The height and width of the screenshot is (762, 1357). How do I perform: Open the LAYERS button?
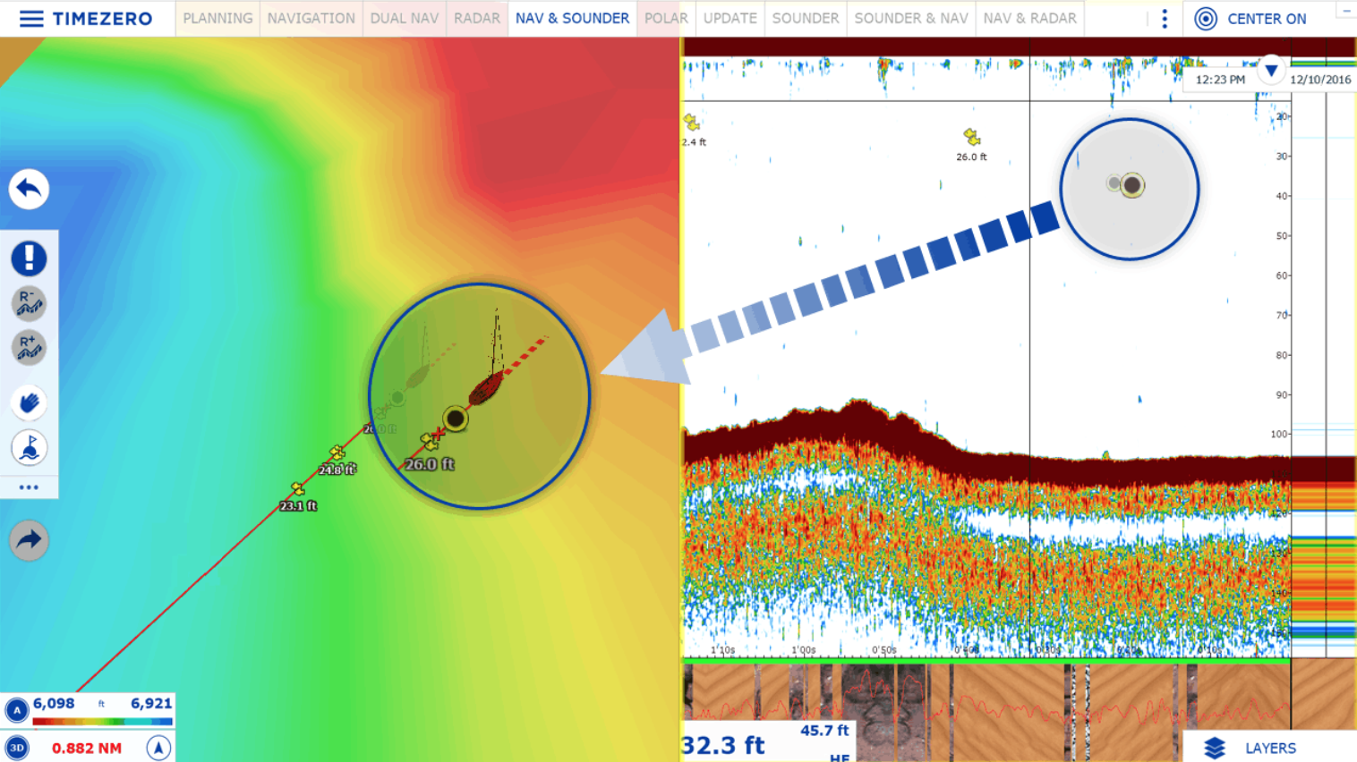click(1251, 748)
